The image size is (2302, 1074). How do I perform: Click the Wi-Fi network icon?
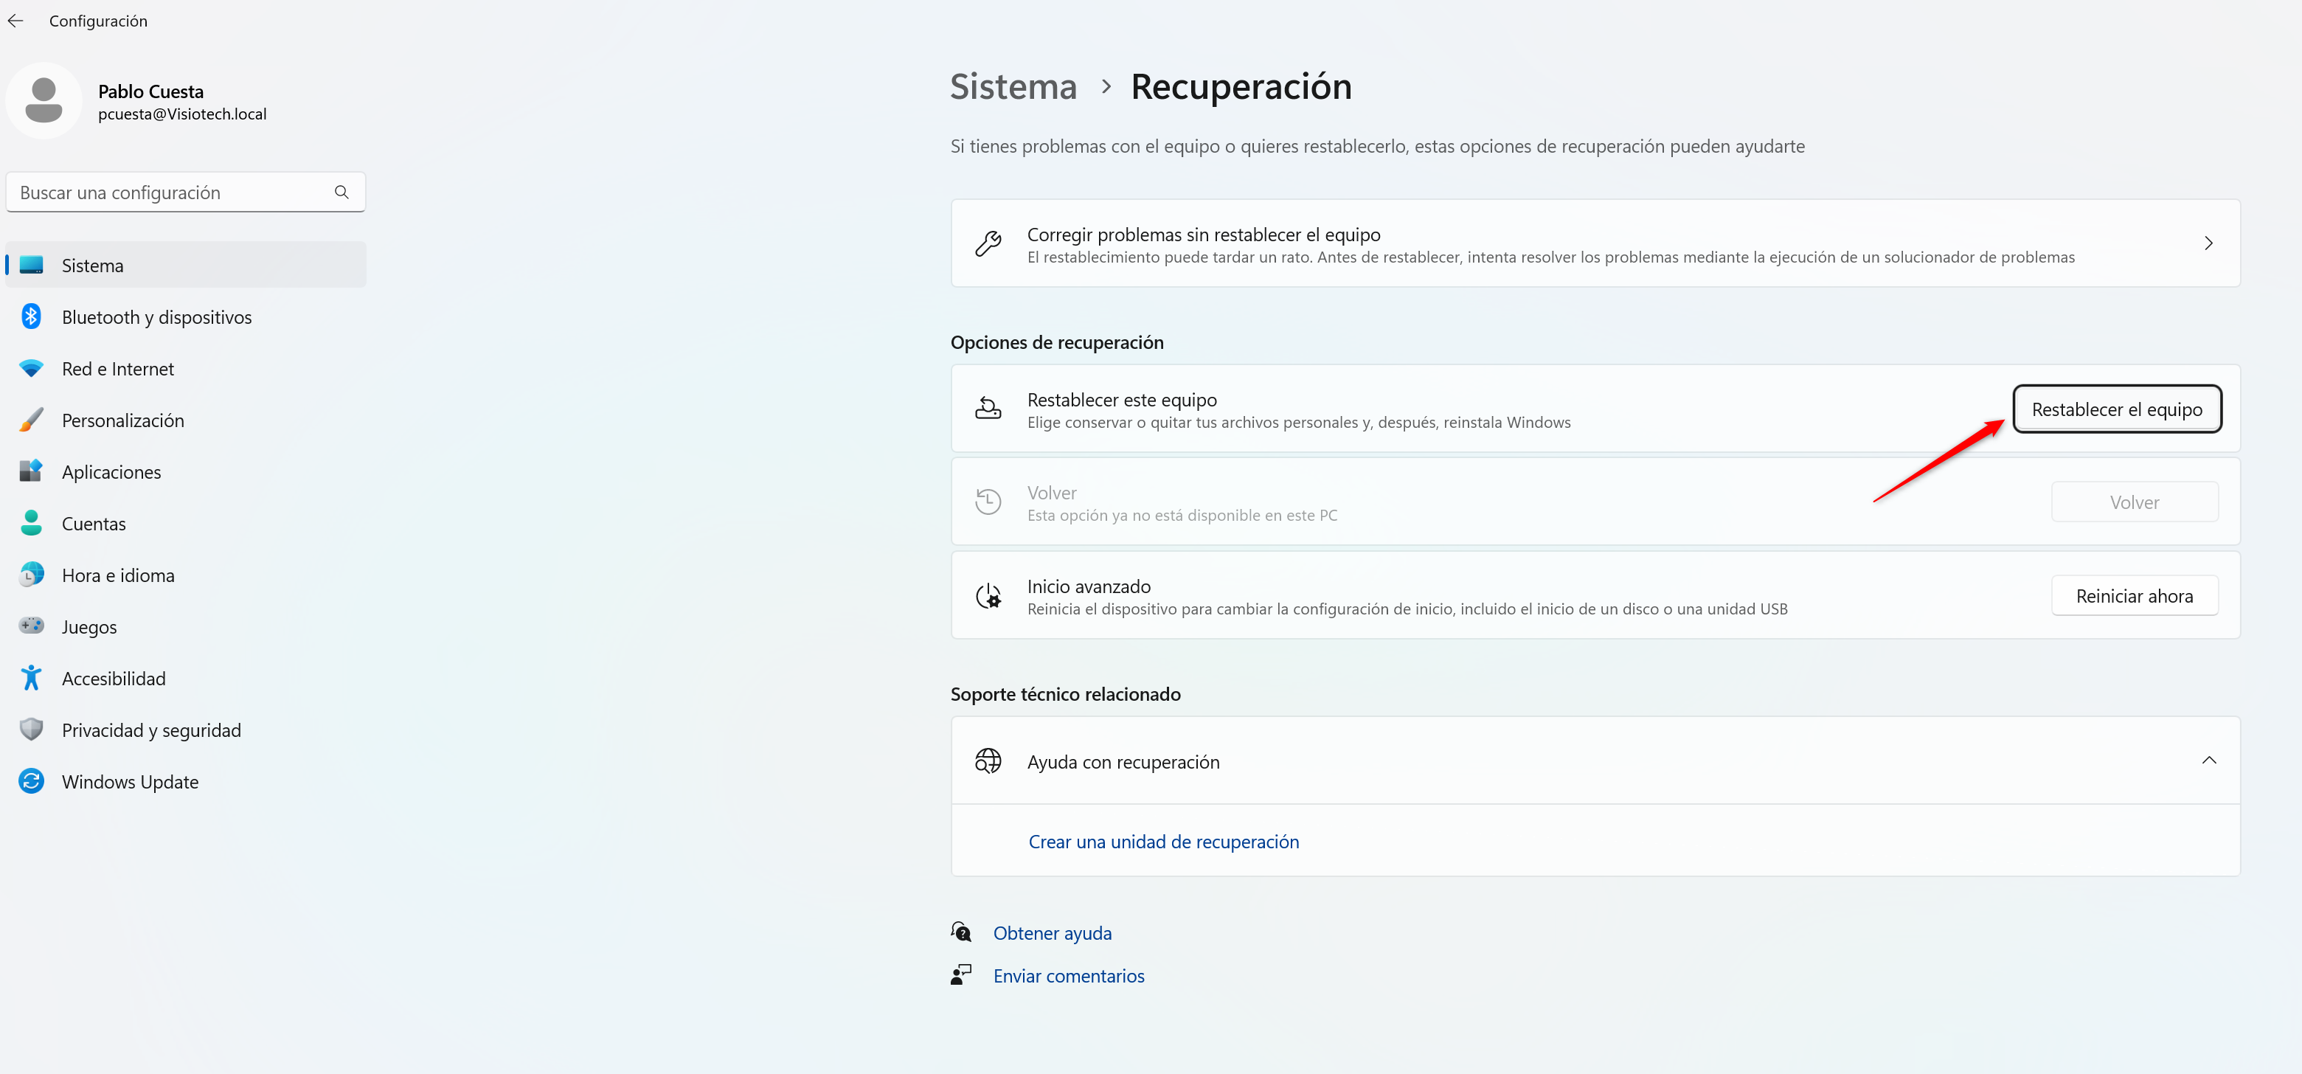[x=31, y=368]
